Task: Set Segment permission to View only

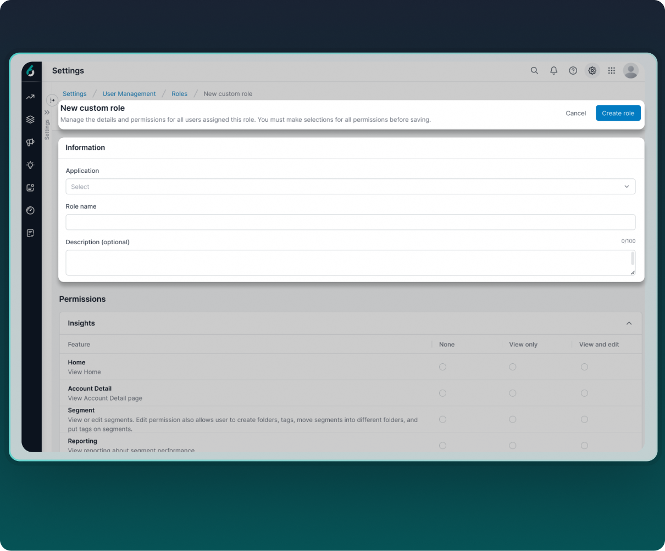Action: pyautogui.click(x=513, y=419)
